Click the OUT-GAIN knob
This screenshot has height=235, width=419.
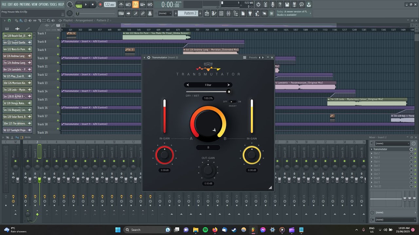tap(208, 170)
